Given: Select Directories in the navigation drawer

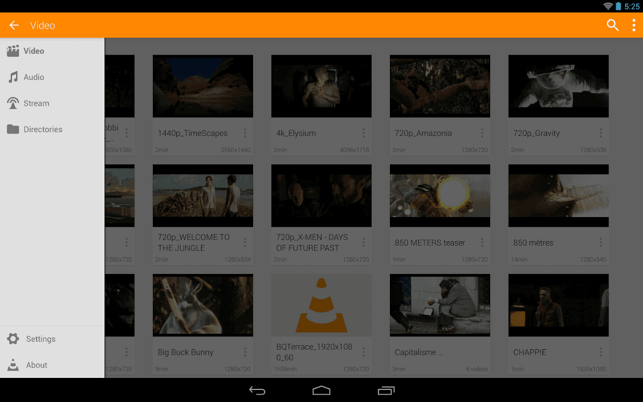Looking at the screenshot, I should pos(52,129).
